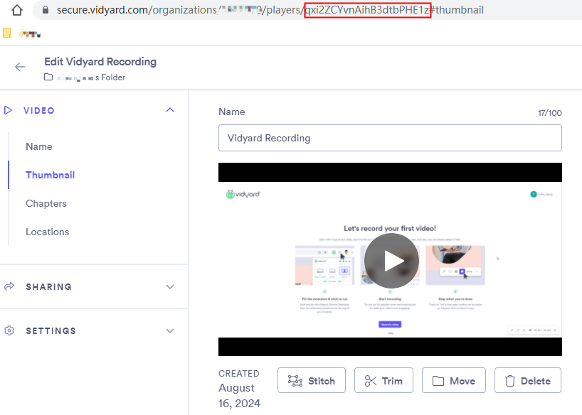Image resolution: width=582 pixels, height=415 pixels.
Task: Click the Settings gear icon in sidebar
Action: [9, 330]
